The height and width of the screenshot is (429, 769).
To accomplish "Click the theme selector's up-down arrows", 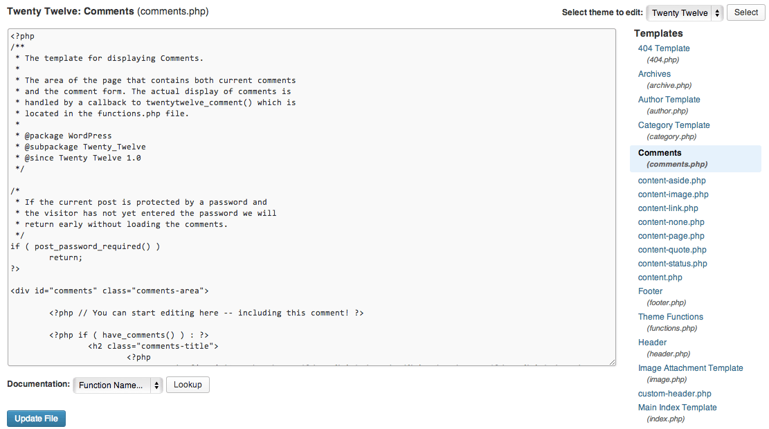I will (716, 12).
